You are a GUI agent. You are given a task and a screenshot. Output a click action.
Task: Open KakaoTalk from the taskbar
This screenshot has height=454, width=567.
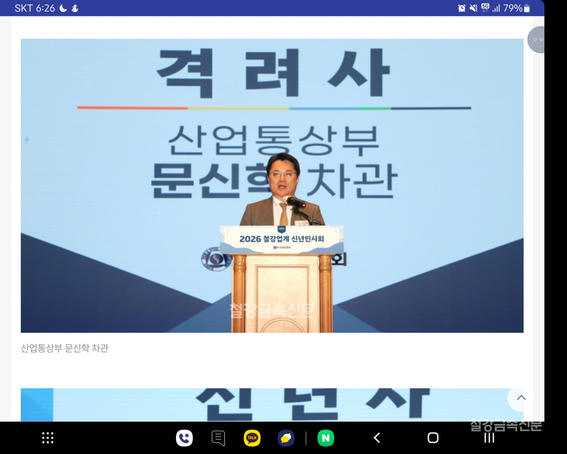pos(252,438)
